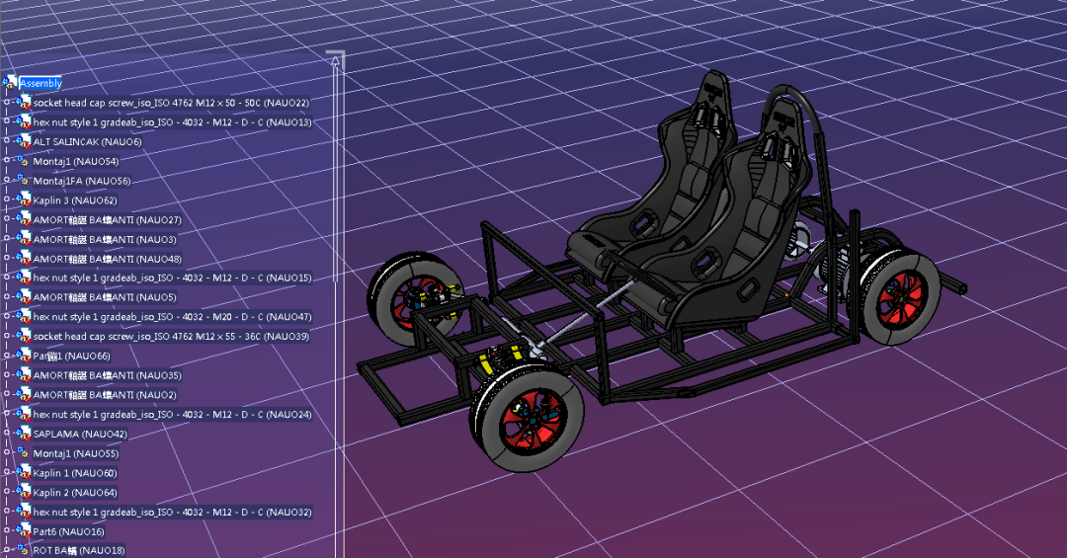The image size is (1067, 558).
Task: Pick the rear right wheel in the 3D view
Action: pos(902,296)
